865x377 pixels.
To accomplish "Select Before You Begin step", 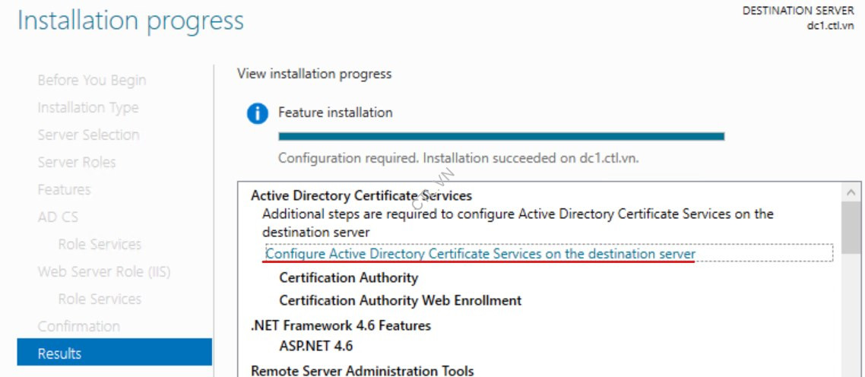I will (x=91, y=81).
